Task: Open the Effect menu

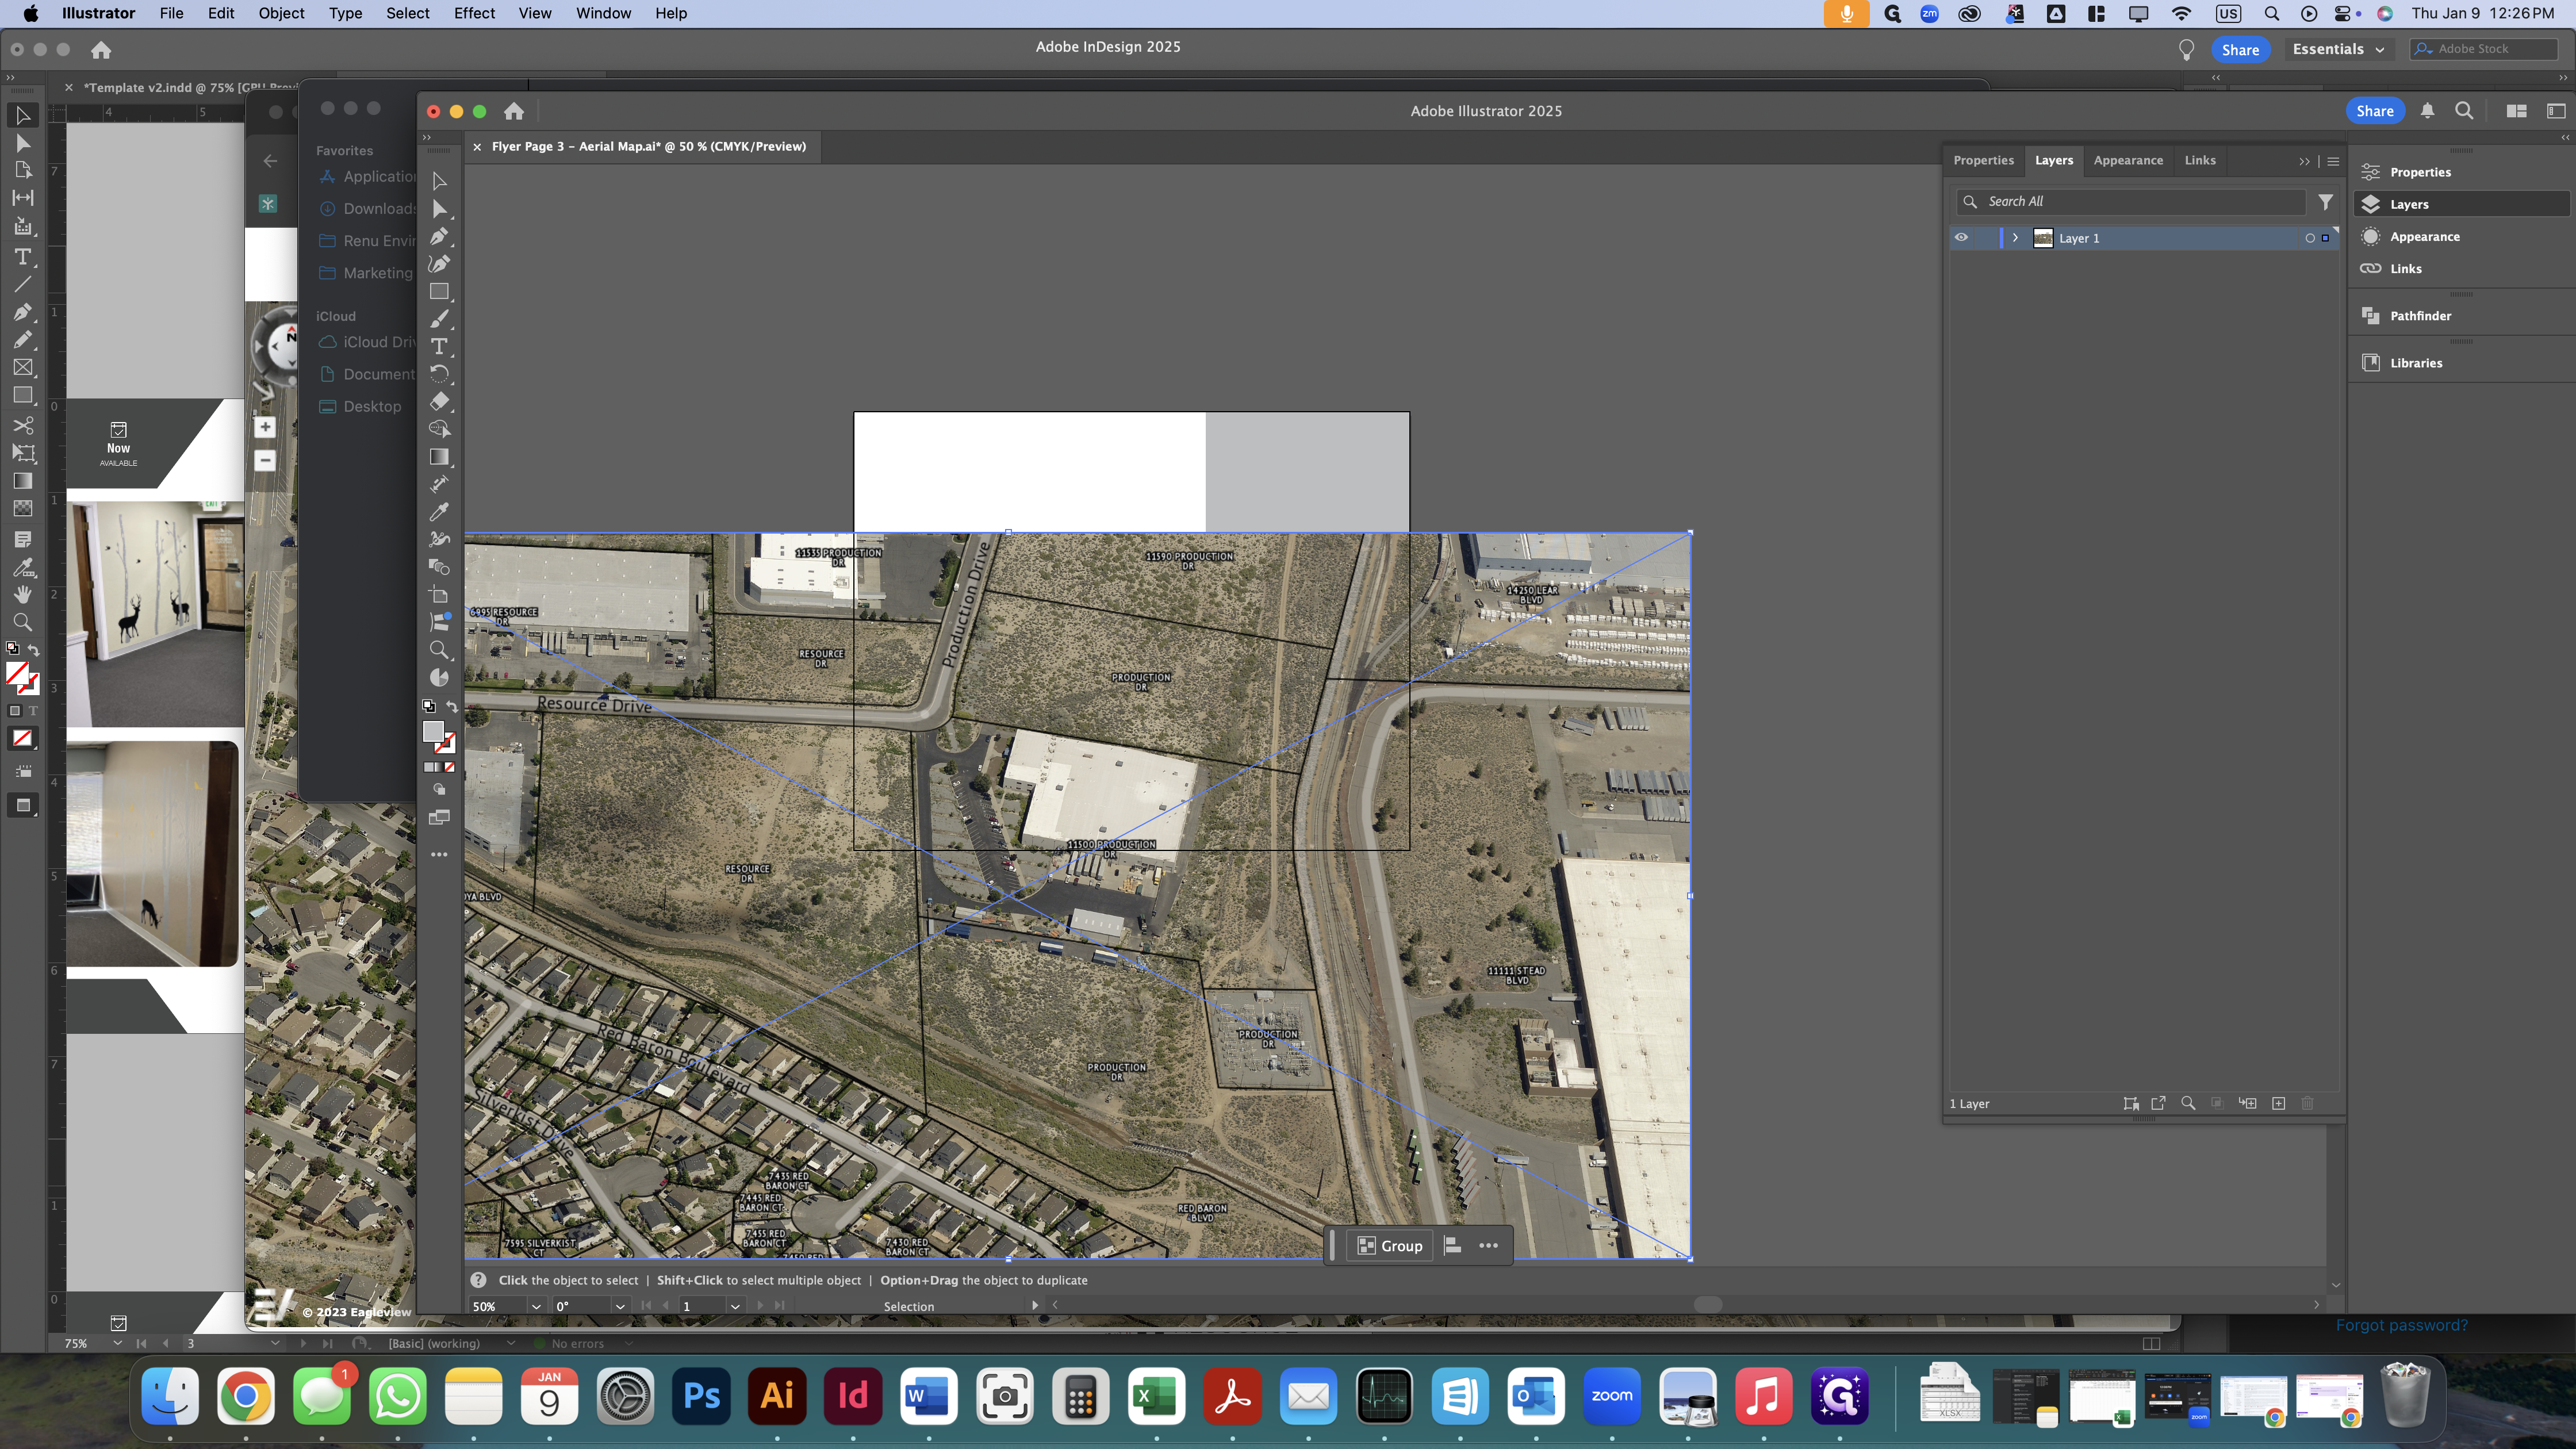Action: coord(474,13)
